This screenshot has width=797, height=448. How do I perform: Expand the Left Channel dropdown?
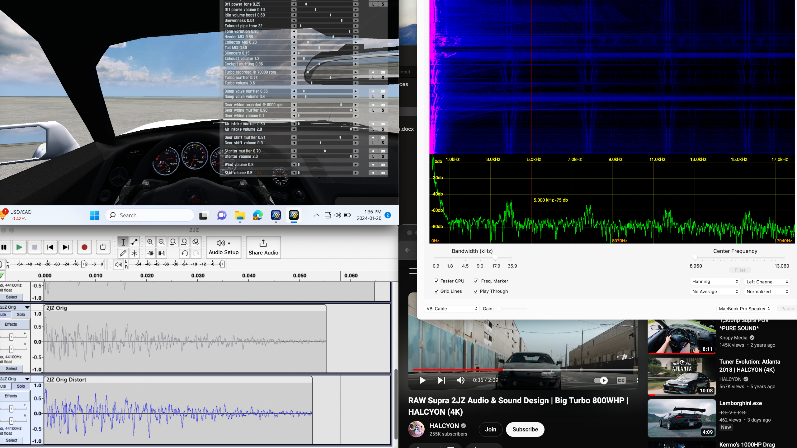tap(767, 282)
